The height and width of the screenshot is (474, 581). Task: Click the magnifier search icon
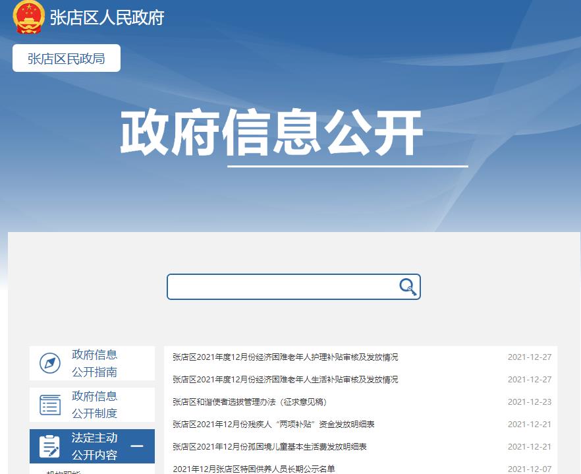(408, 287)
